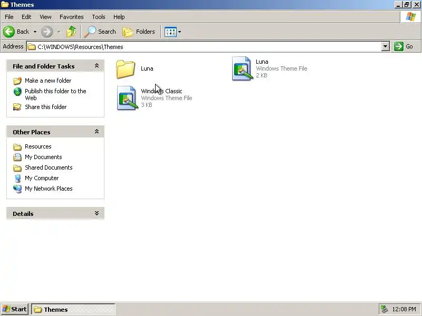Click the greyed Forward arrow button

[x=47, y=32]
